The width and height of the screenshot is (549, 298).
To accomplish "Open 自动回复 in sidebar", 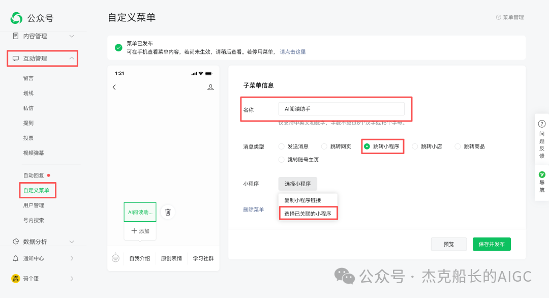I will click(34, 175).
